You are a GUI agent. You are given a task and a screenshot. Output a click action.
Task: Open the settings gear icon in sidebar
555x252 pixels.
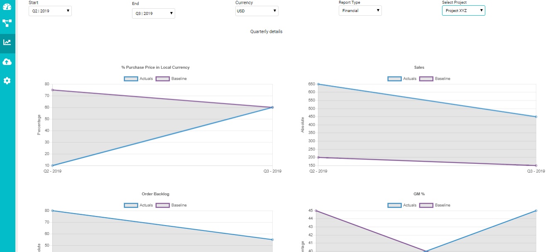(7, 81)
